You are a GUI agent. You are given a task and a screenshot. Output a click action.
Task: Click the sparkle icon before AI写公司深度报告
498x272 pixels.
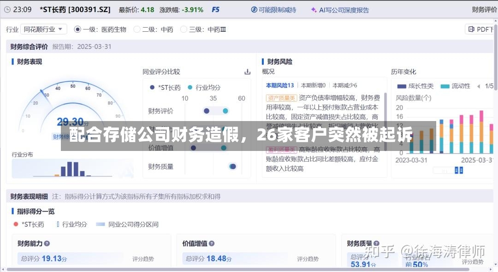tap(314, 10)
